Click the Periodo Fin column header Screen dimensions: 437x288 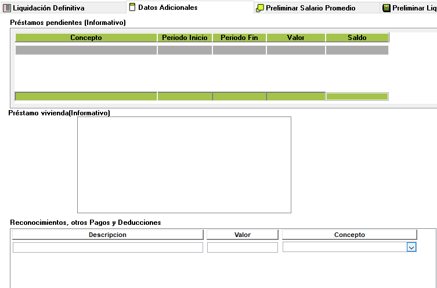tap(239, 38)
